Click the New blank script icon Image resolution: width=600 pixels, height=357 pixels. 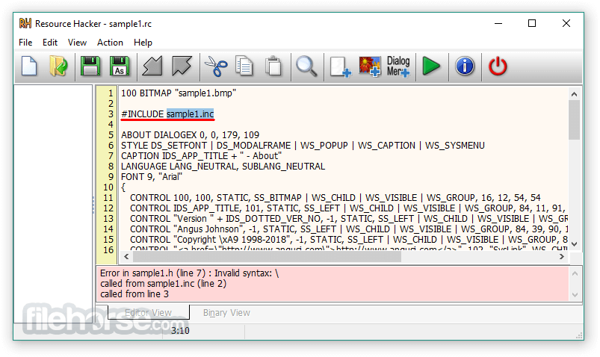click(x=29, y=66)
